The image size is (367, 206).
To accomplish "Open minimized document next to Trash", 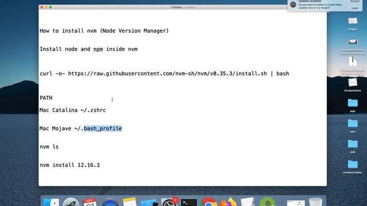I will point(296,203).
